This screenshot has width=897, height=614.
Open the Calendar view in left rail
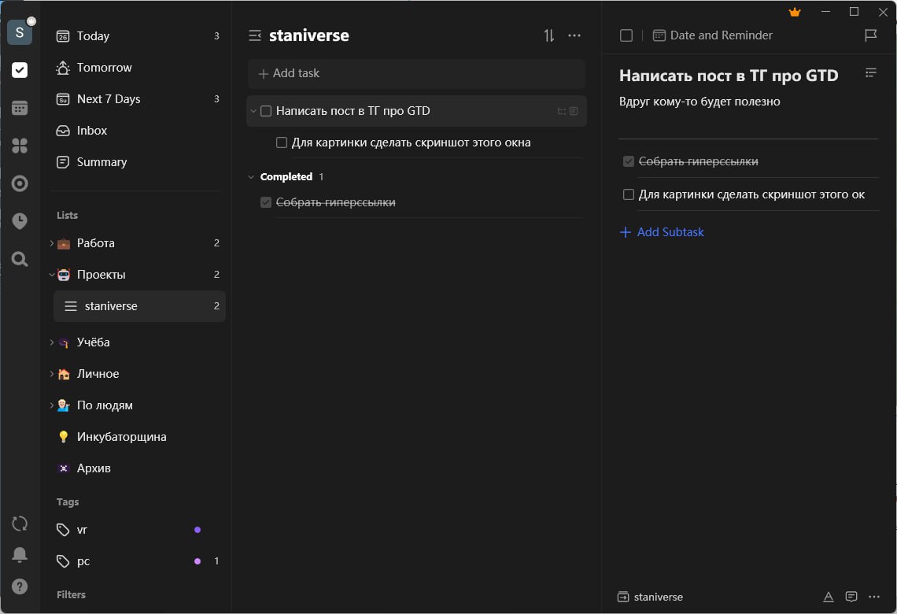pyautogui.click(x=20, y=108)
